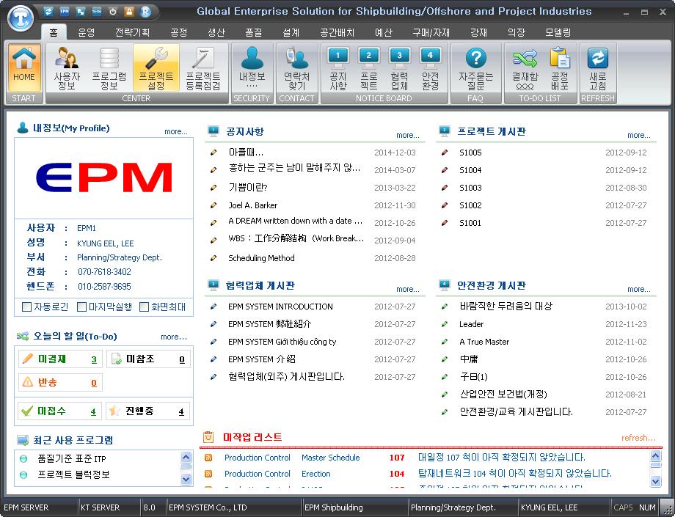The height and width of the screenshot is (517, 675).
Task: Click the EPM quick access icon
Action: pos(64,12)
